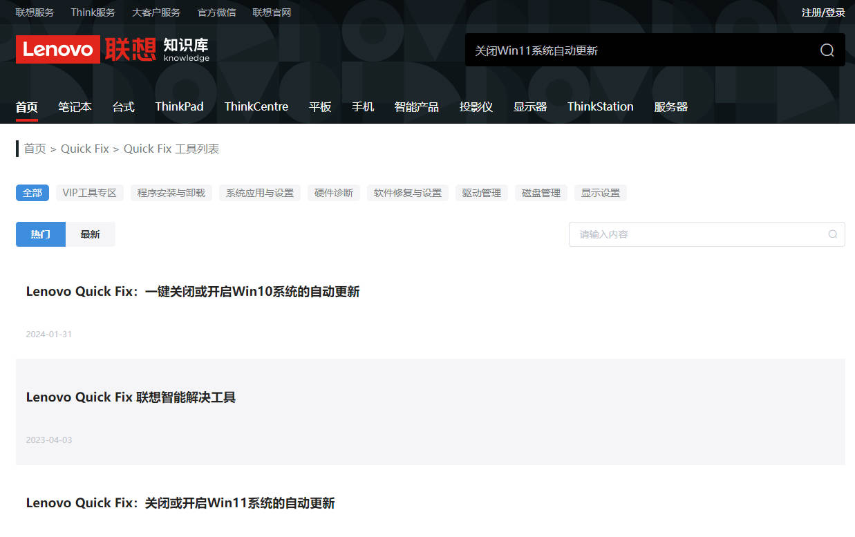Open the ThinkPad navigation item
Screen dimensions: 855x537
coord(179,106)
